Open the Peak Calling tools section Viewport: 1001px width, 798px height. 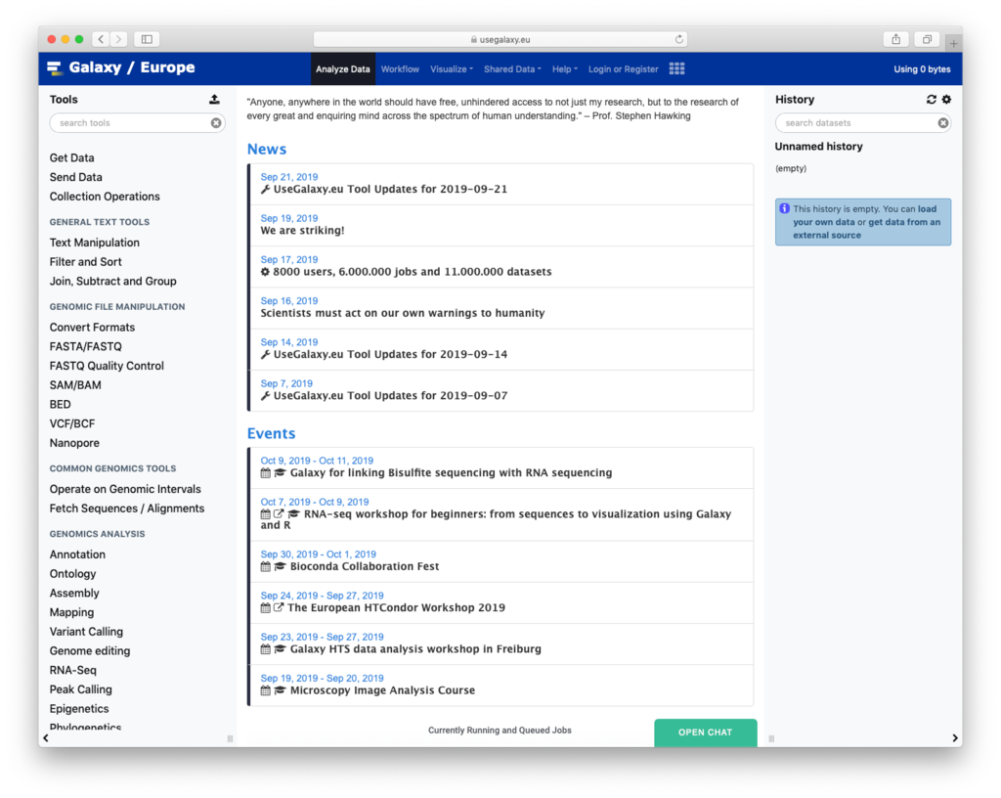80,689
